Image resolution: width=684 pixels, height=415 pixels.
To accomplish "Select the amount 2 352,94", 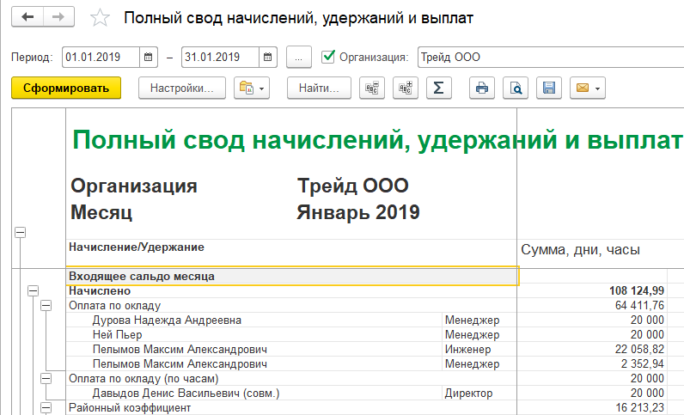I will (x=643, y=364).
